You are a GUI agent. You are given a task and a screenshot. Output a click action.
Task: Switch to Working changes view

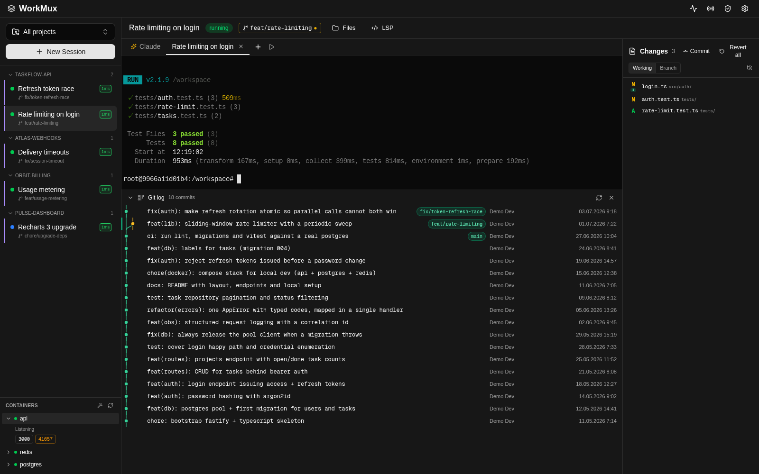click(642, 68)
